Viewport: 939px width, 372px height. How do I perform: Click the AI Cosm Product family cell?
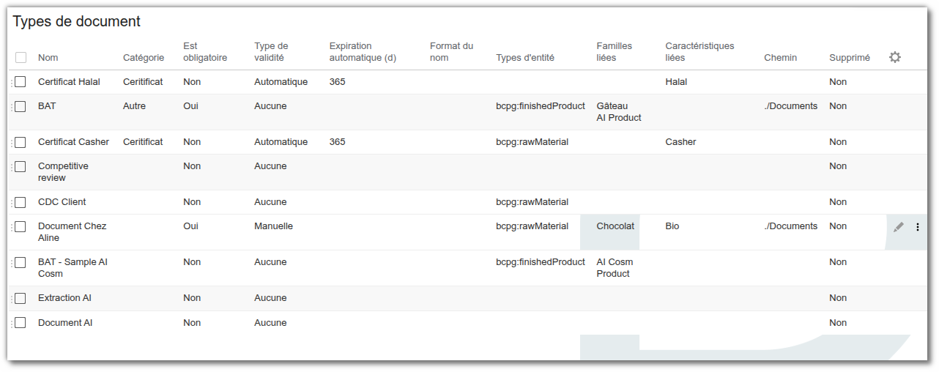(615, 268)
